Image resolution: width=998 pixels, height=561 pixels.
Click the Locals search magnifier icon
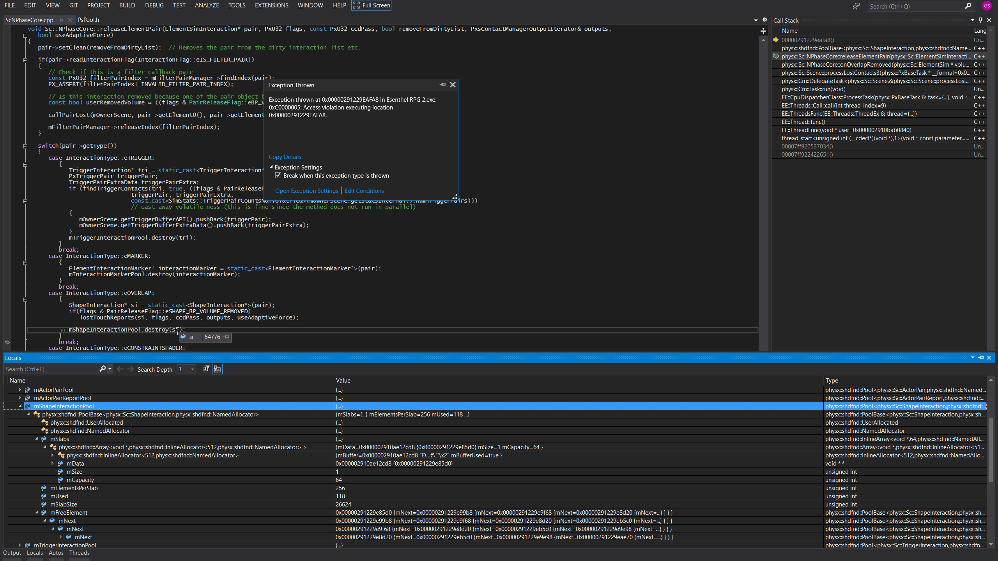pos(103,369)
